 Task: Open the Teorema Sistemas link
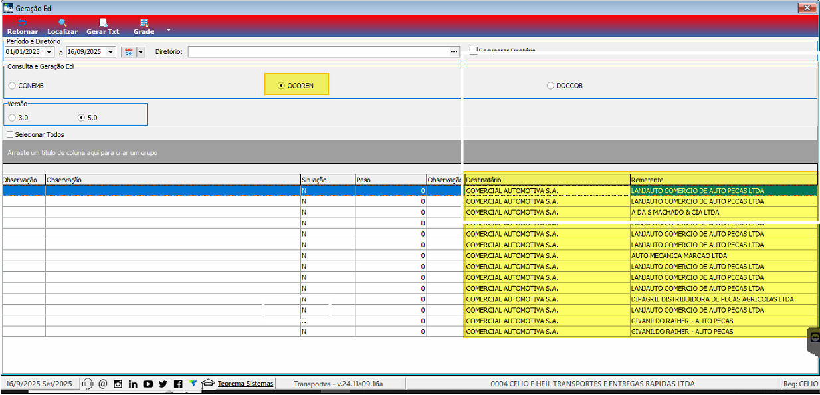point(245,384)
